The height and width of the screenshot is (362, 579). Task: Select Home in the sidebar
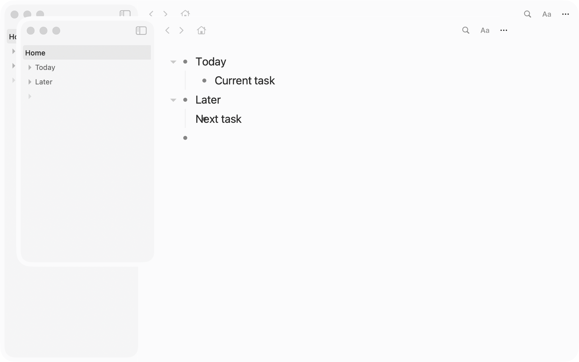(x=87, y=52)
